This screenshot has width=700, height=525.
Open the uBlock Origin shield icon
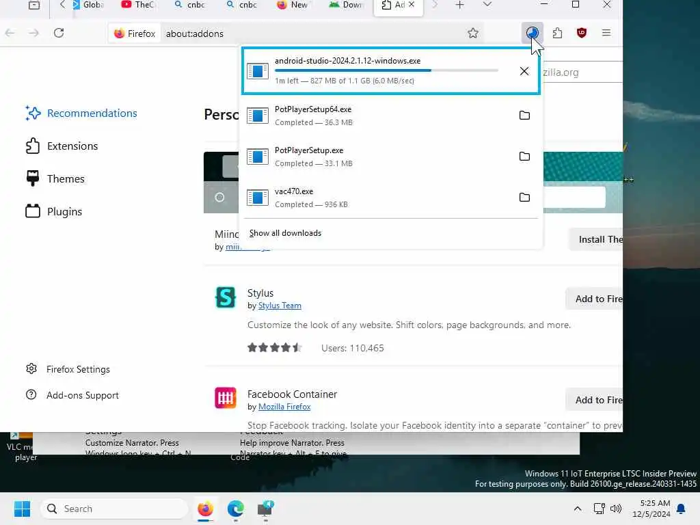click(581, 33)
